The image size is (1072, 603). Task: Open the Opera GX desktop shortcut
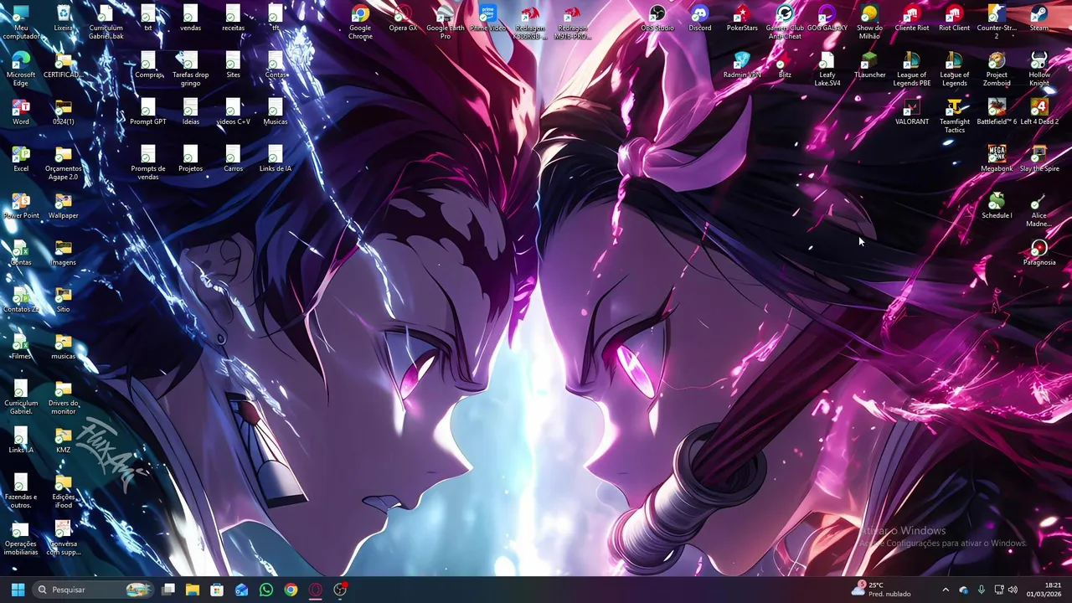coord(403,18)
